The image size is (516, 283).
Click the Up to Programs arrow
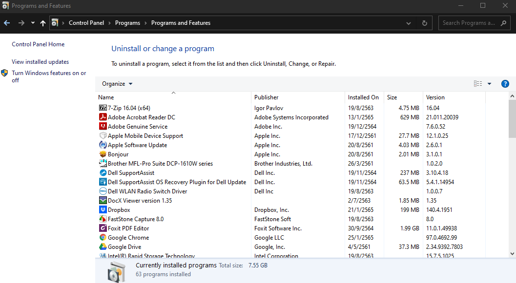(43, 23)
